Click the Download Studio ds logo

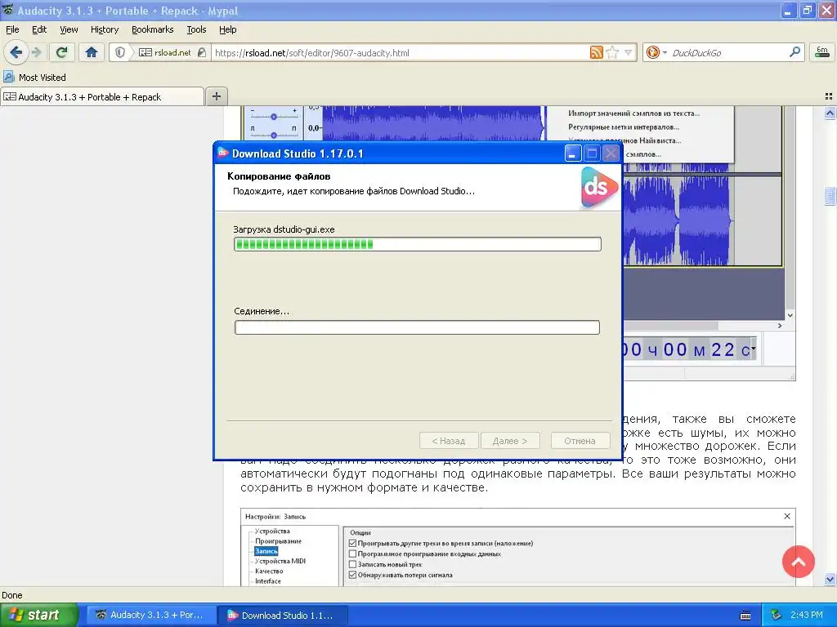click(599, 187)
